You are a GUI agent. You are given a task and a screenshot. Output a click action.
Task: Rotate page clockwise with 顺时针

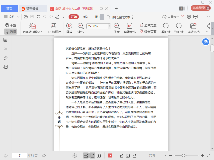[x=166, y=26]
